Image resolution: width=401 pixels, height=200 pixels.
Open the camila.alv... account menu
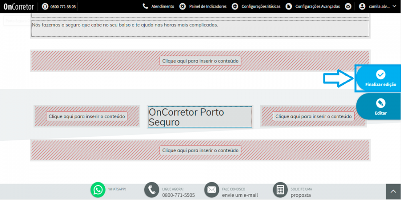point(379,7)
